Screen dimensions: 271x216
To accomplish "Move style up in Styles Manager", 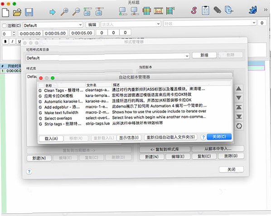I will click(x=239, y=89).
